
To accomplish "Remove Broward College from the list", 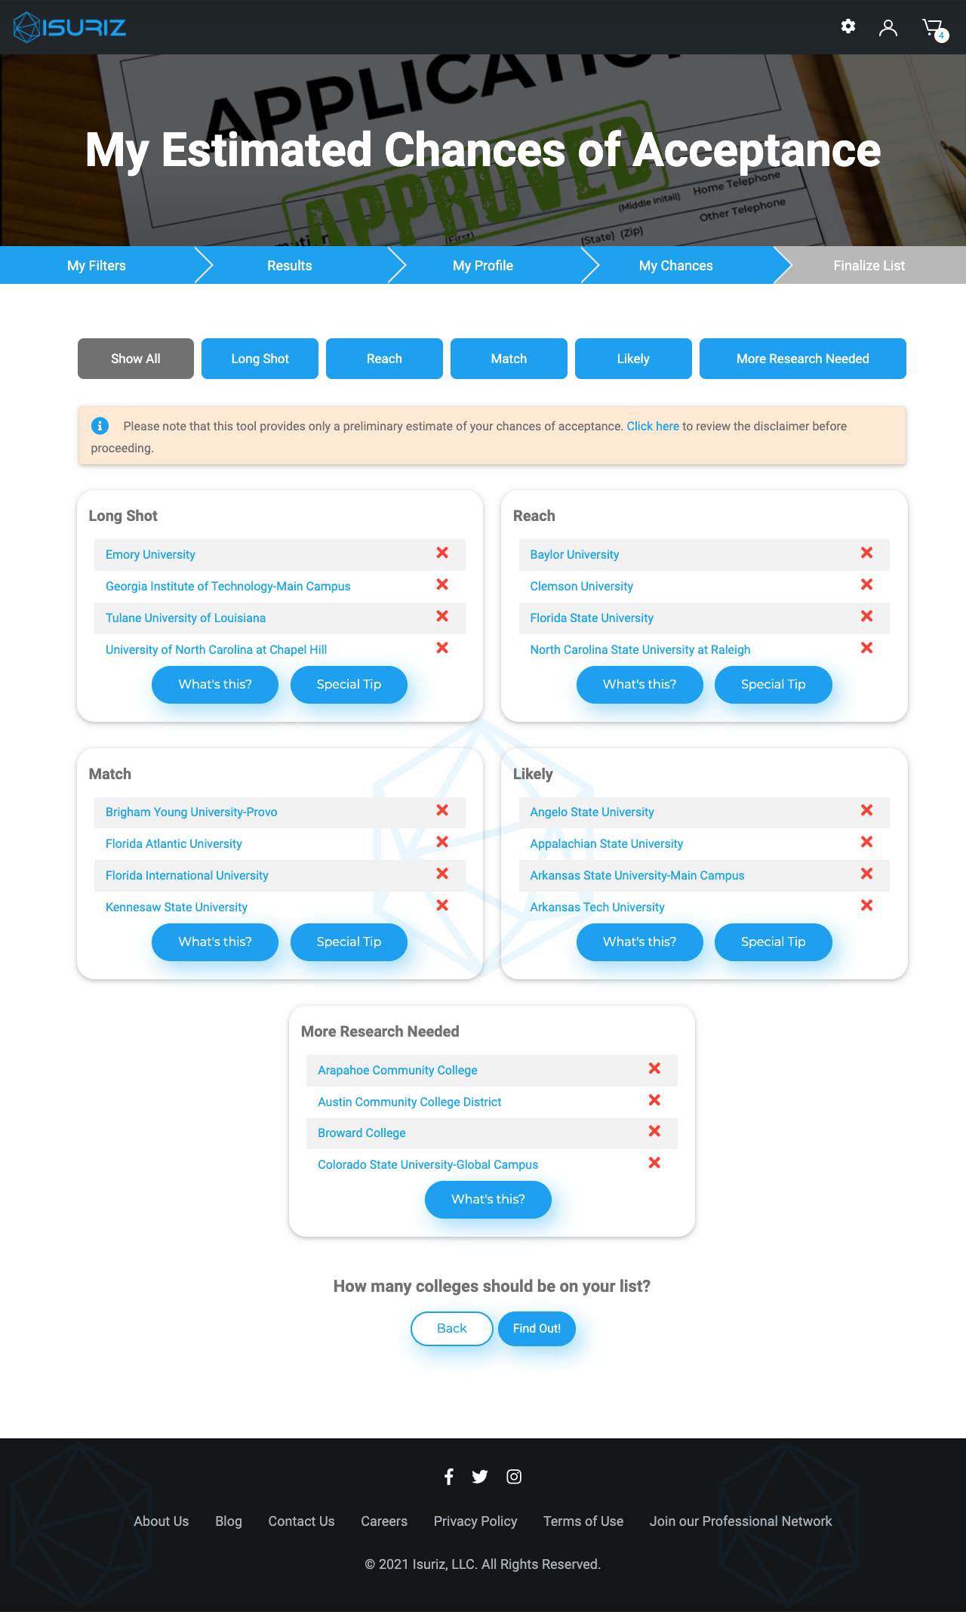I will [654, 1131].
